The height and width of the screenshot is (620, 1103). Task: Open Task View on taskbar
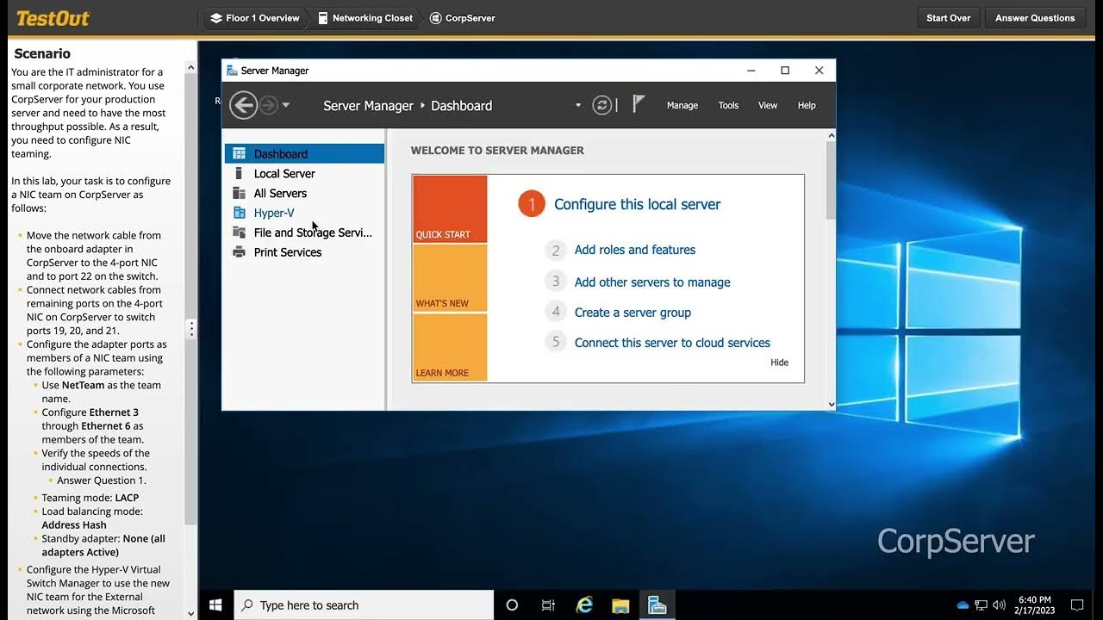(548, 605)
